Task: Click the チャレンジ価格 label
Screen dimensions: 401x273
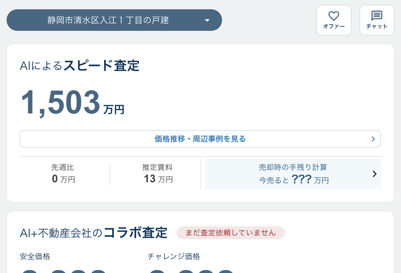Action: (174, 257)
